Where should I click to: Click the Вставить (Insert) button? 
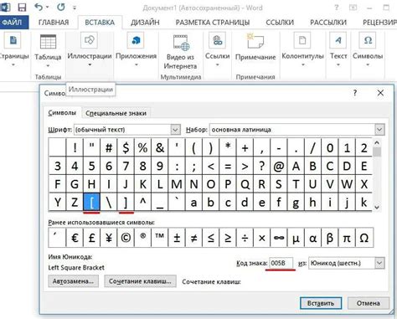point(321,303)
